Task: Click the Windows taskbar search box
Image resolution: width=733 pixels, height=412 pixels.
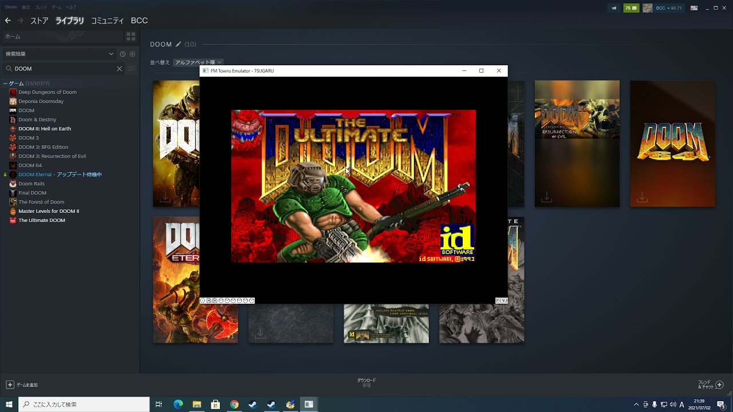Action: coord(84,405)
